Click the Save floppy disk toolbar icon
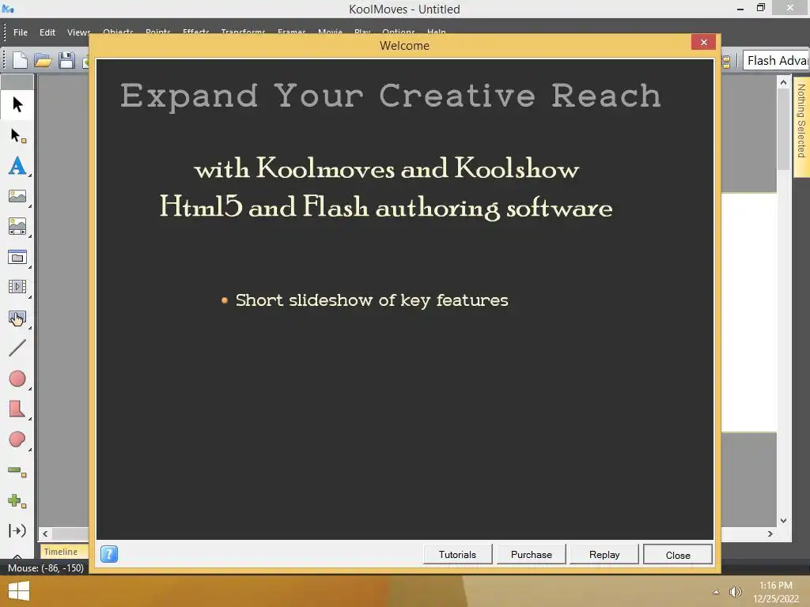Screen dimensions: 810x607 point(66,60)
